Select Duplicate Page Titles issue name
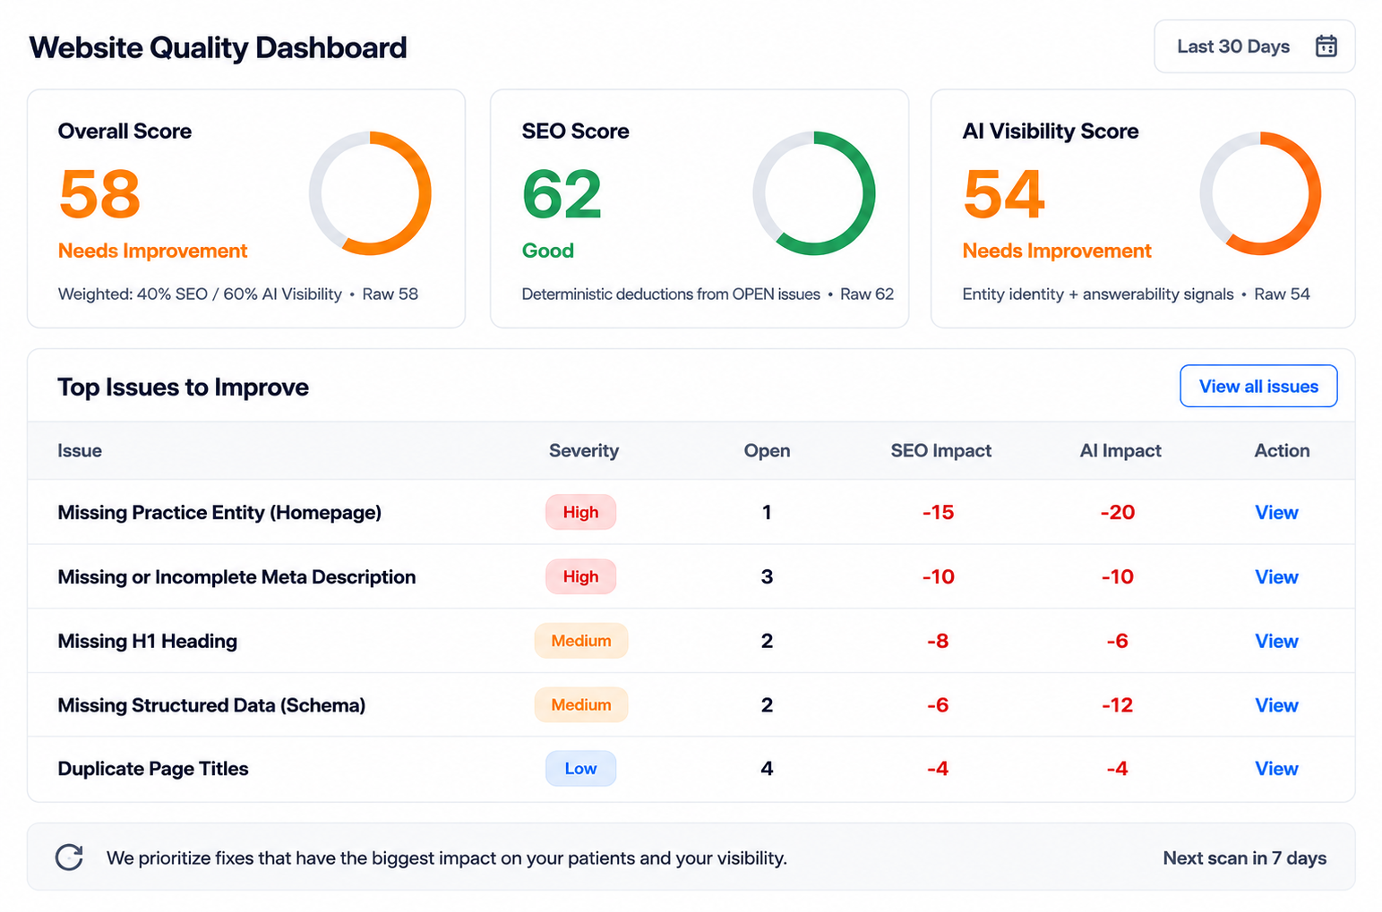Image resolution: width=1382 pixels, height=912 pixels. (x=153, y=769)
